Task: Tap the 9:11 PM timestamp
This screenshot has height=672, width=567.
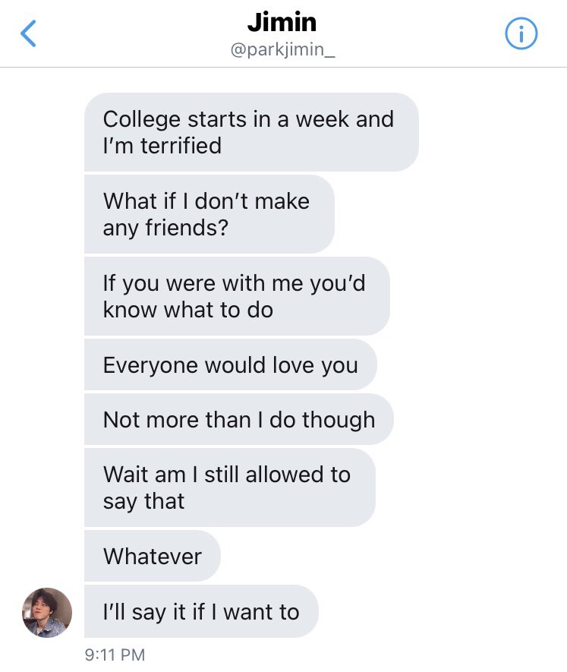Action: 115,654
